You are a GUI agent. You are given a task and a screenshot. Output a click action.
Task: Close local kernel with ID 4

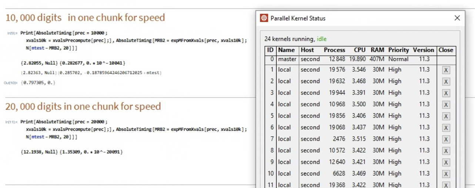(x=446, y=105)
